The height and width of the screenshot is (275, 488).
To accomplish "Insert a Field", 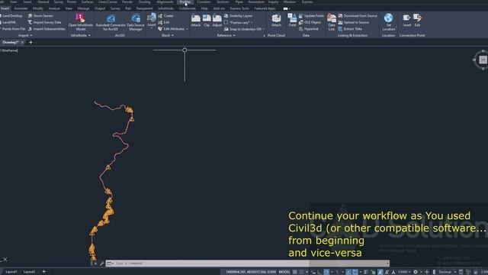I will coord(292,21).
